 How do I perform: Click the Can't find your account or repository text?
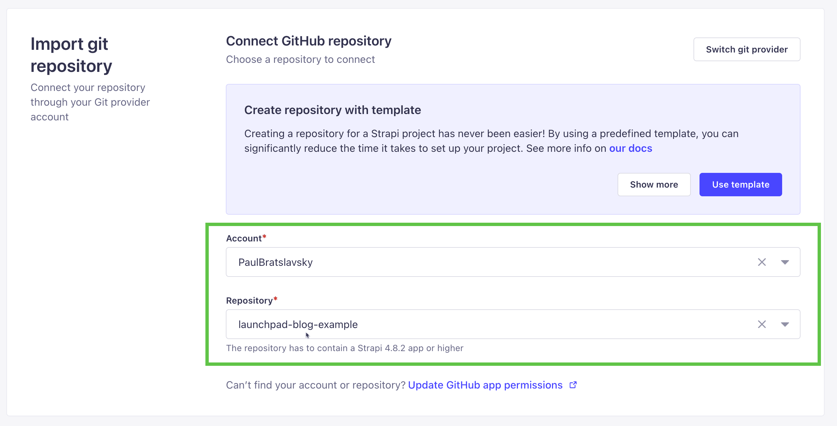coord(316,385)
